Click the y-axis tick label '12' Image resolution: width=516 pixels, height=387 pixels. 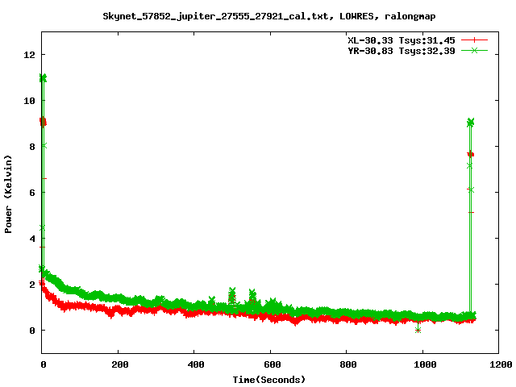[x=29, y=55]
